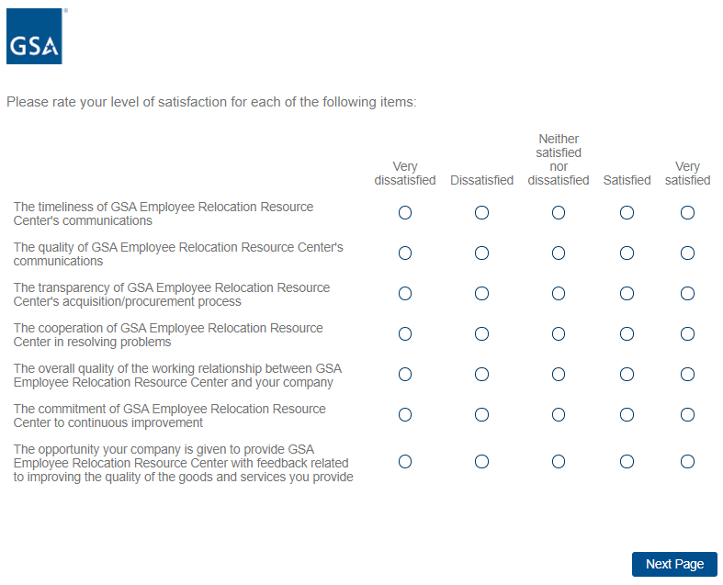Go to the Next Page
This screenshot has width=723, height=585.
673,564
